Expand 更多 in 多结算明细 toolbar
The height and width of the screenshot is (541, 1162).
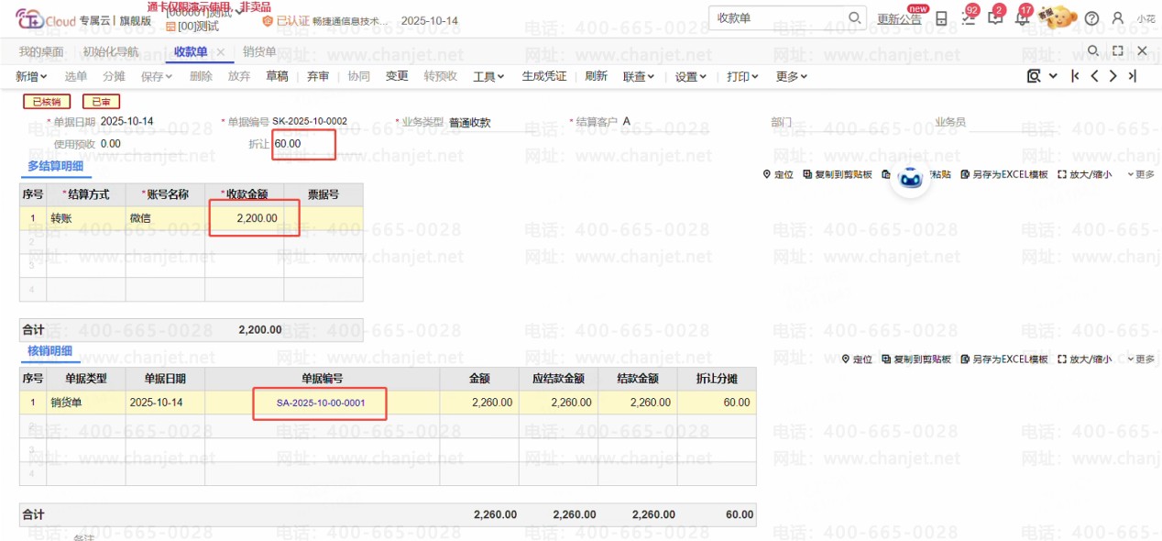click(x=1141, y=174)
